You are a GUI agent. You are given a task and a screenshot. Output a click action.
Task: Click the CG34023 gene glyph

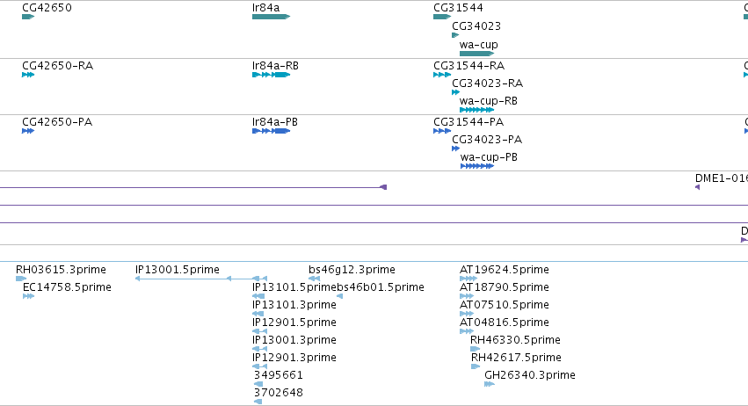455,35
